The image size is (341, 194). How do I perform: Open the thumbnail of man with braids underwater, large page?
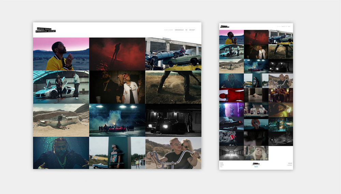(61, 153)
